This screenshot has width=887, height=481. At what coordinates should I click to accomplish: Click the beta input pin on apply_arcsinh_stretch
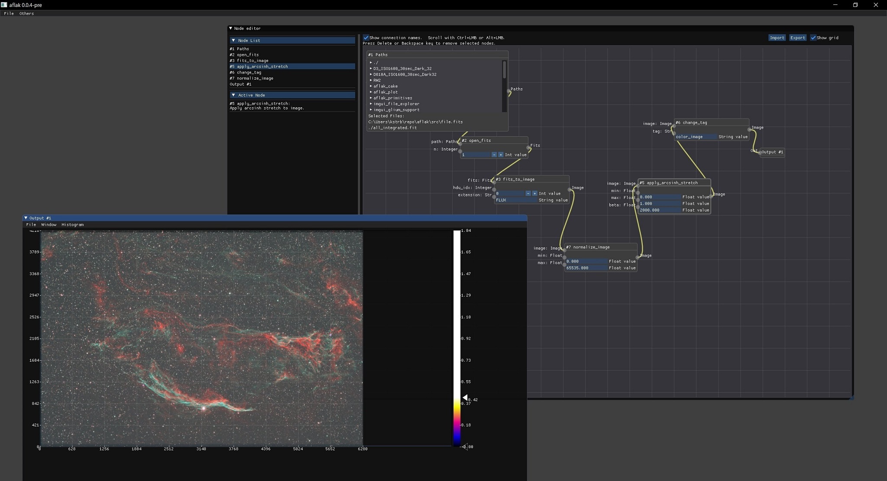(638, 207)
